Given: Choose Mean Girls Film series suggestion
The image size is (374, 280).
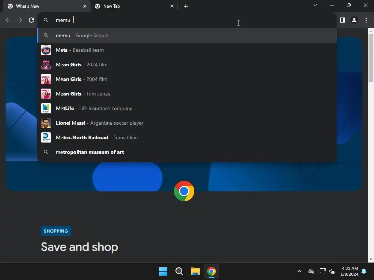Looking at the screenshot, I should tap(187, 94).
